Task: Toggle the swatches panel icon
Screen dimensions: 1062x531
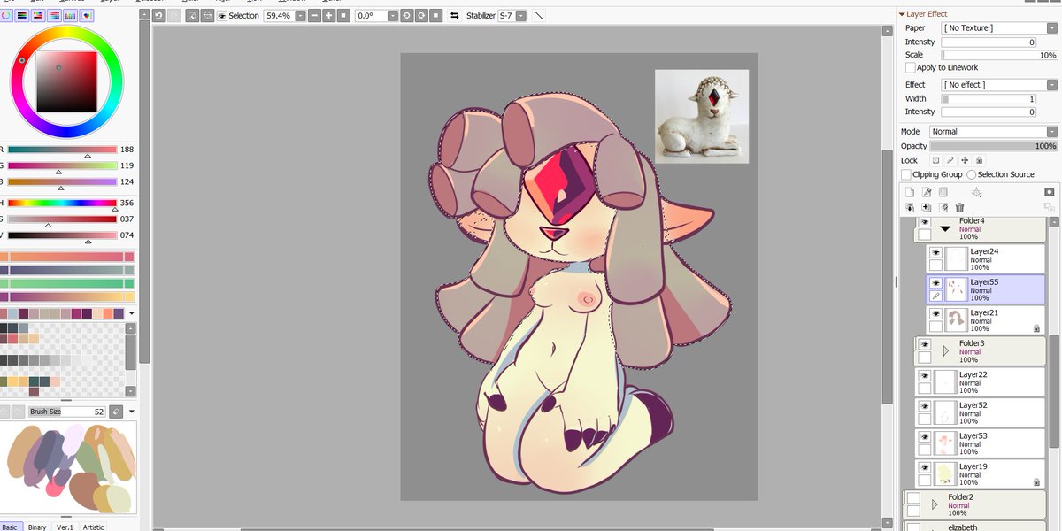Action: click(71, 15)
